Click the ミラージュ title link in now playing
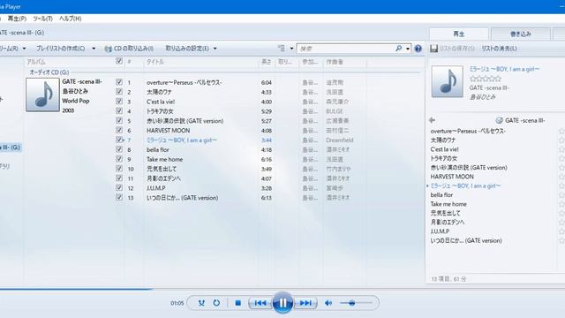This screenshot has height=318, width=565. pos(504,69)
